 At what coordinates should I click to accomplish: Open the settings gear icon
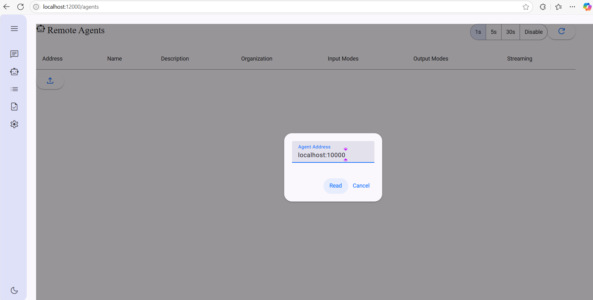click(x=14, y=124)
